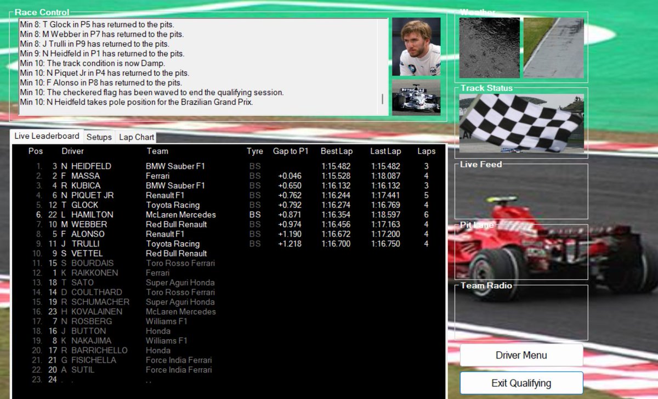The image size is (658, 399).
Task: Click Massa's gap value +0.046
Action: [x=290, y=176]
